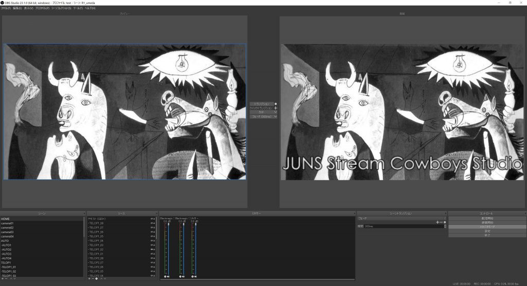This screenshot has height=286, width=527.
Task: Lock the テキスト (GDI+) source
Action: [154, 219]
